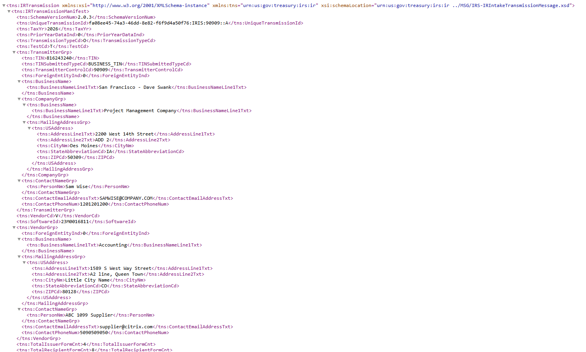The width and height of the screenshot is (586, 352).
Task: Click the email SAMWISE@COMPANY.COM
Action: [126, 198]
